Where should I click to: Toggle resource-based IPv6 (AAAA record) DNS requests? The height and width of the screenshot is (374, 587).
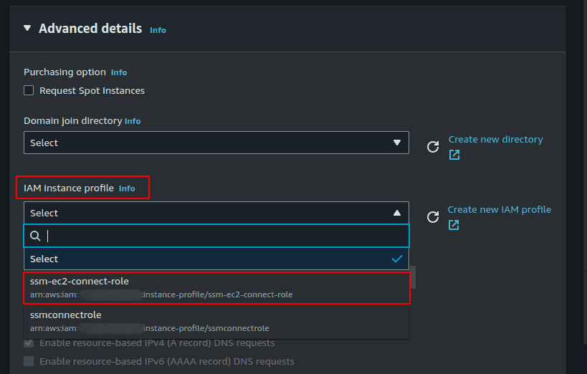point(29,362)
